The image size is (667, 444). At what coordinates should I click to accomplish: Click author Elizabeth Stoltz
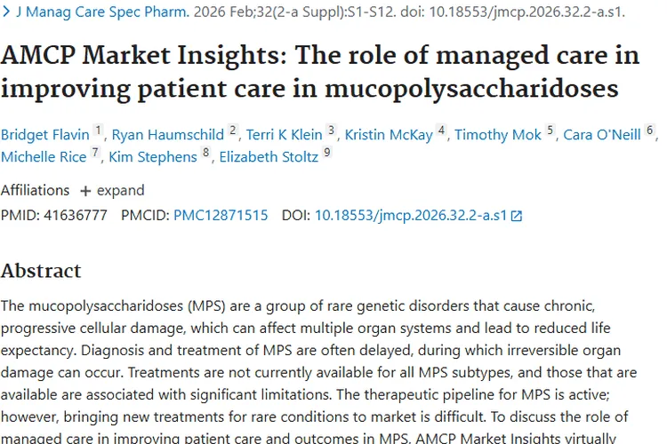coord(267,157)
